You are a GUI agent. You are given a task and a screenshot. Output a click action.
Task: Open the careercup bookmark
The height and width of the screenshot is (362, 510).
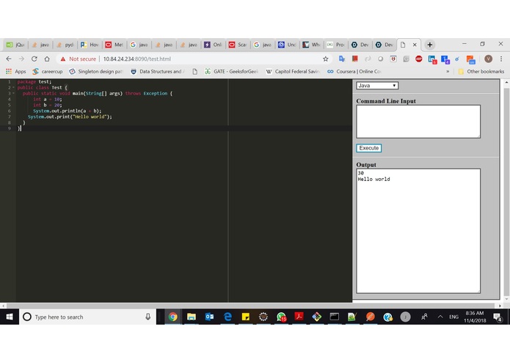click(x=48, y=71)
